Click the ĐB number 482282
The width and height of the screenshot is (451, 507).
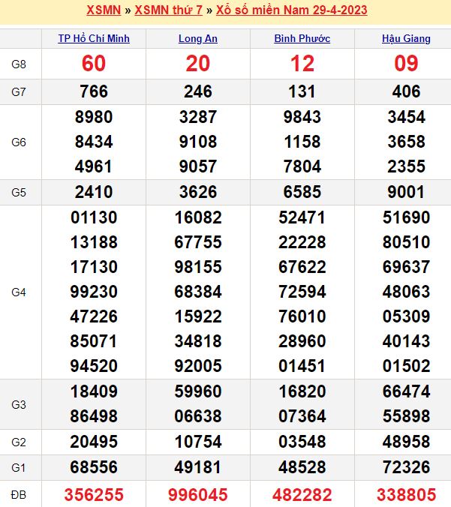pyautogui.click(x=302, y=495)
